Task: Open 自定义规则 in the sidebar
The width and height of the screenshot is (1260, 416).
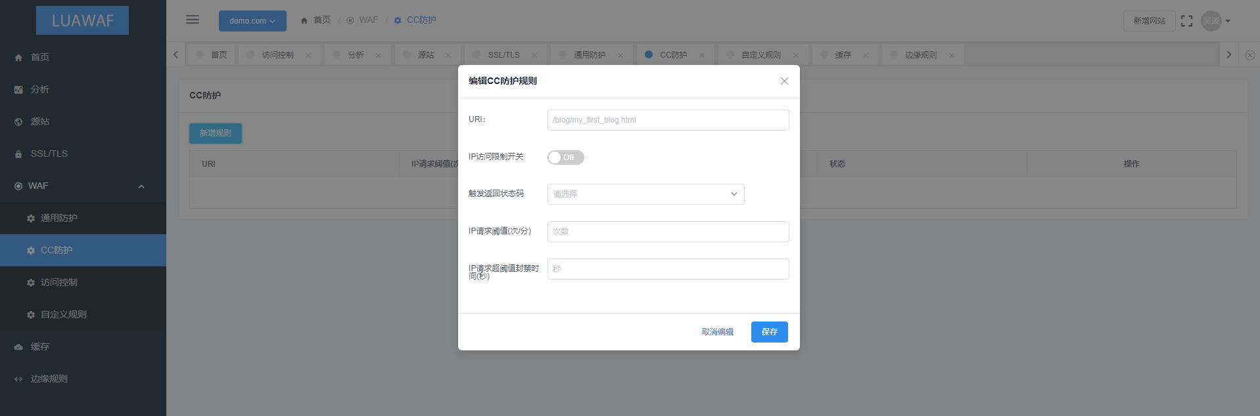Action: tap(83, 314)
